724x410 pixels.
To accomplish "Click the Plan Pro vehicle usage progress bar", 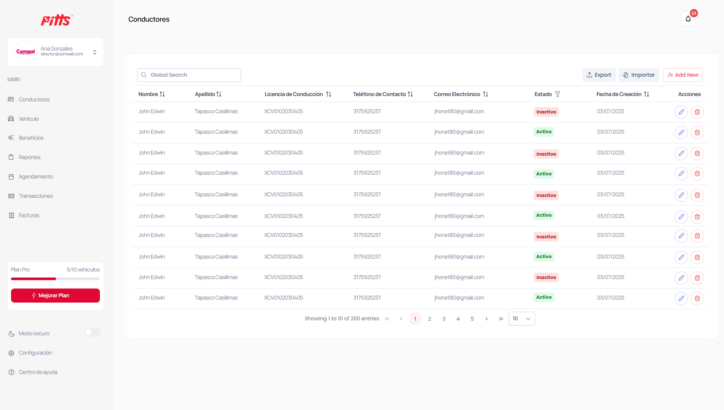I will pyautogui.click(x=55, y=279).
